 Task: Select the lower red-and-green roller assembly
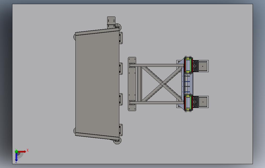pyautogui.click(x=189, y=103)
